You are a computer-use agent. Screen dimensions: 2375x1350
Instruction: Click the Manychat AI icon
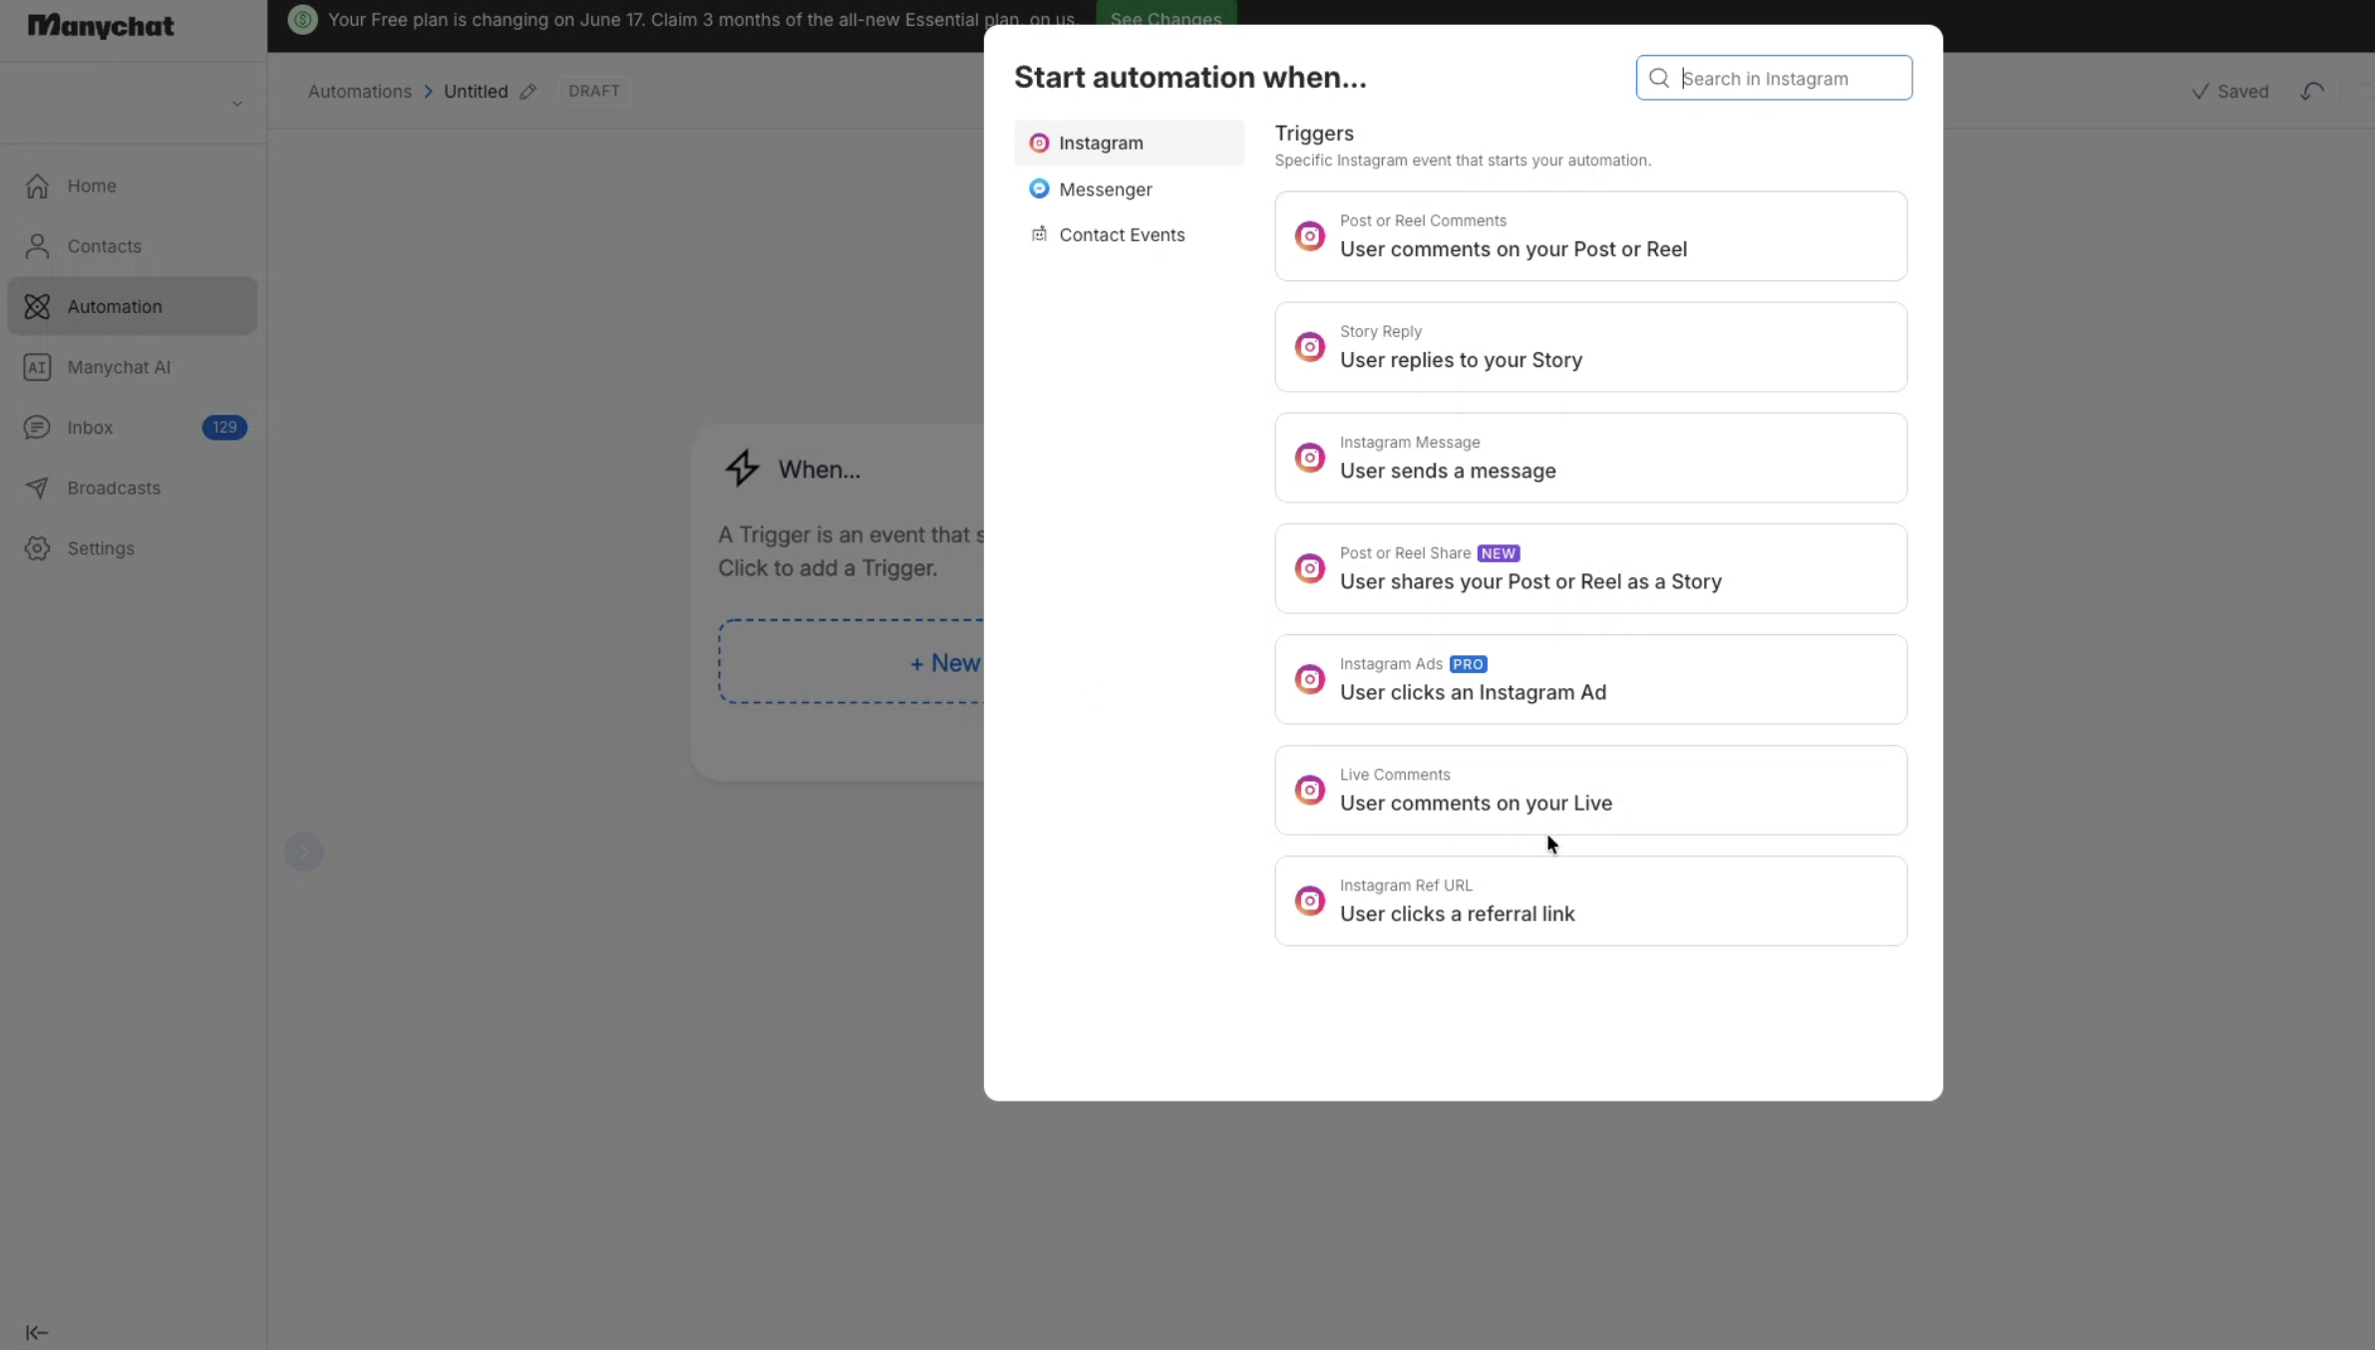37,367
